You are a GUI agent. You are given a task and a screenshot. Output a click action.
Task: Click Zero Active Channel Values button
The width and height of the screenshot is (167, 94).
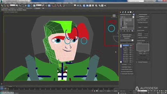coord(127,72)
